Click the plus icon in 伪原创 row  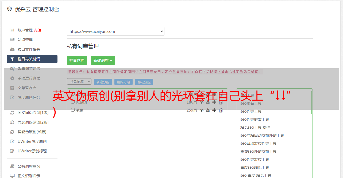[x=214, y=102]
